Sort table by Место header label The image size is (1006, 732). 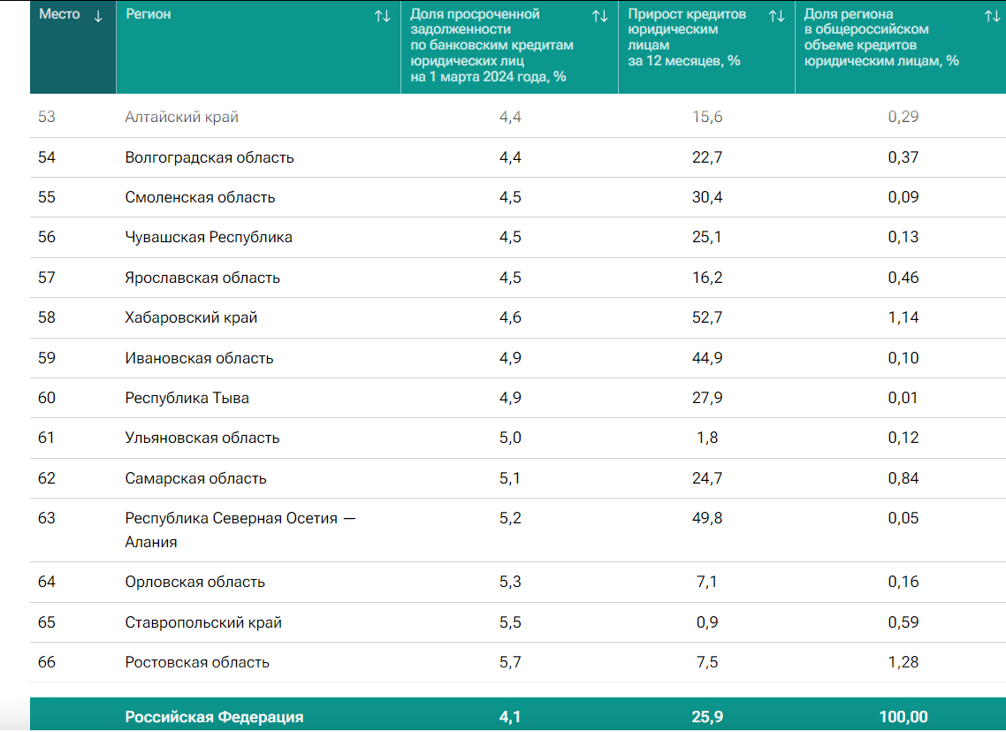pos(59,15)
